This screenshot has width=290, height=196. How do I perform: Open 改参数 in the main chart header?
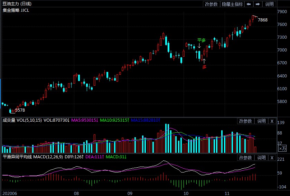(211, 4)
